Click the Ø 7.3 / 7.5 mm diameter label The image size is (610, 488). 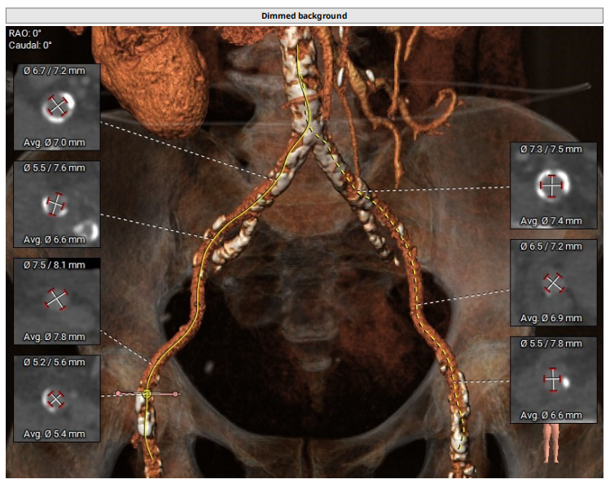[x=552, y=149]
